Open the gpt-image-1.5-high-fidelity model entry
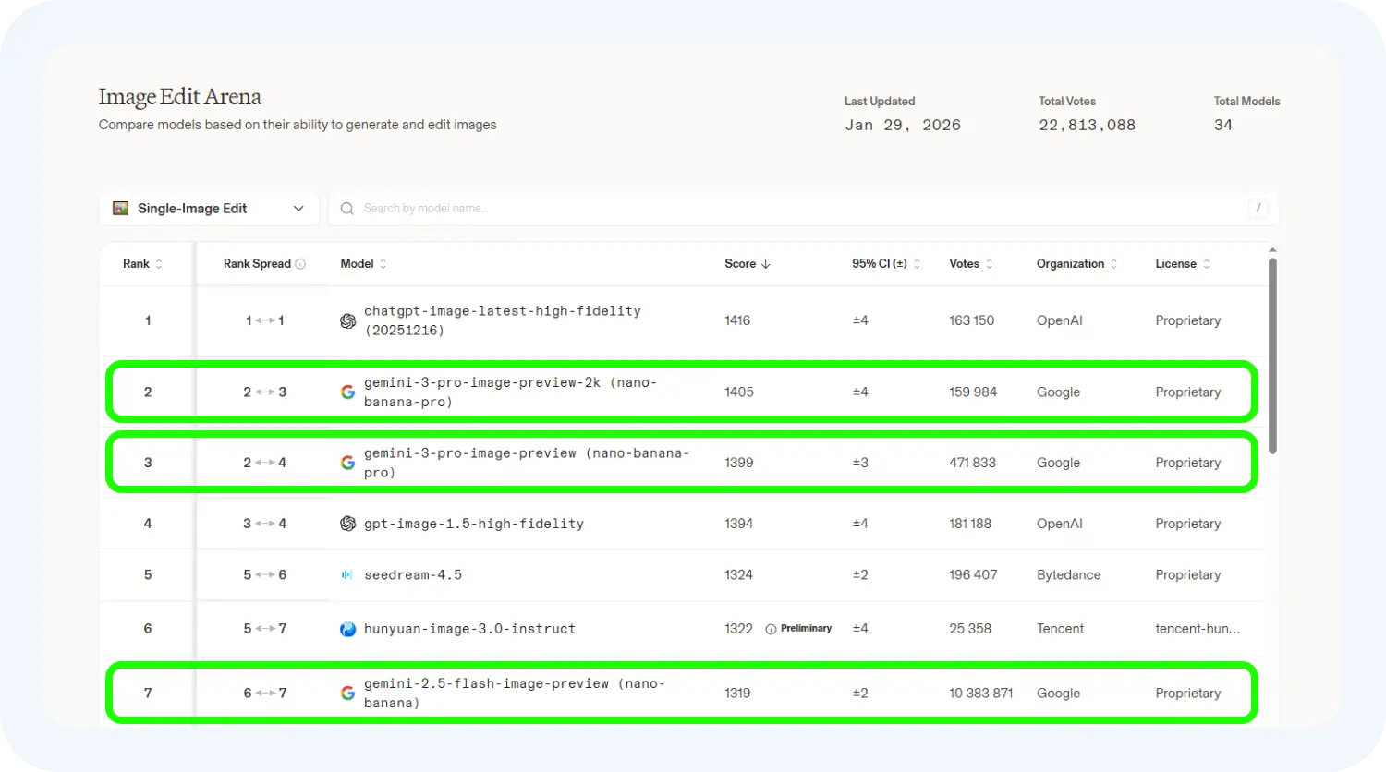Screen dimensions: 1386x772 (x=474, y=524)
